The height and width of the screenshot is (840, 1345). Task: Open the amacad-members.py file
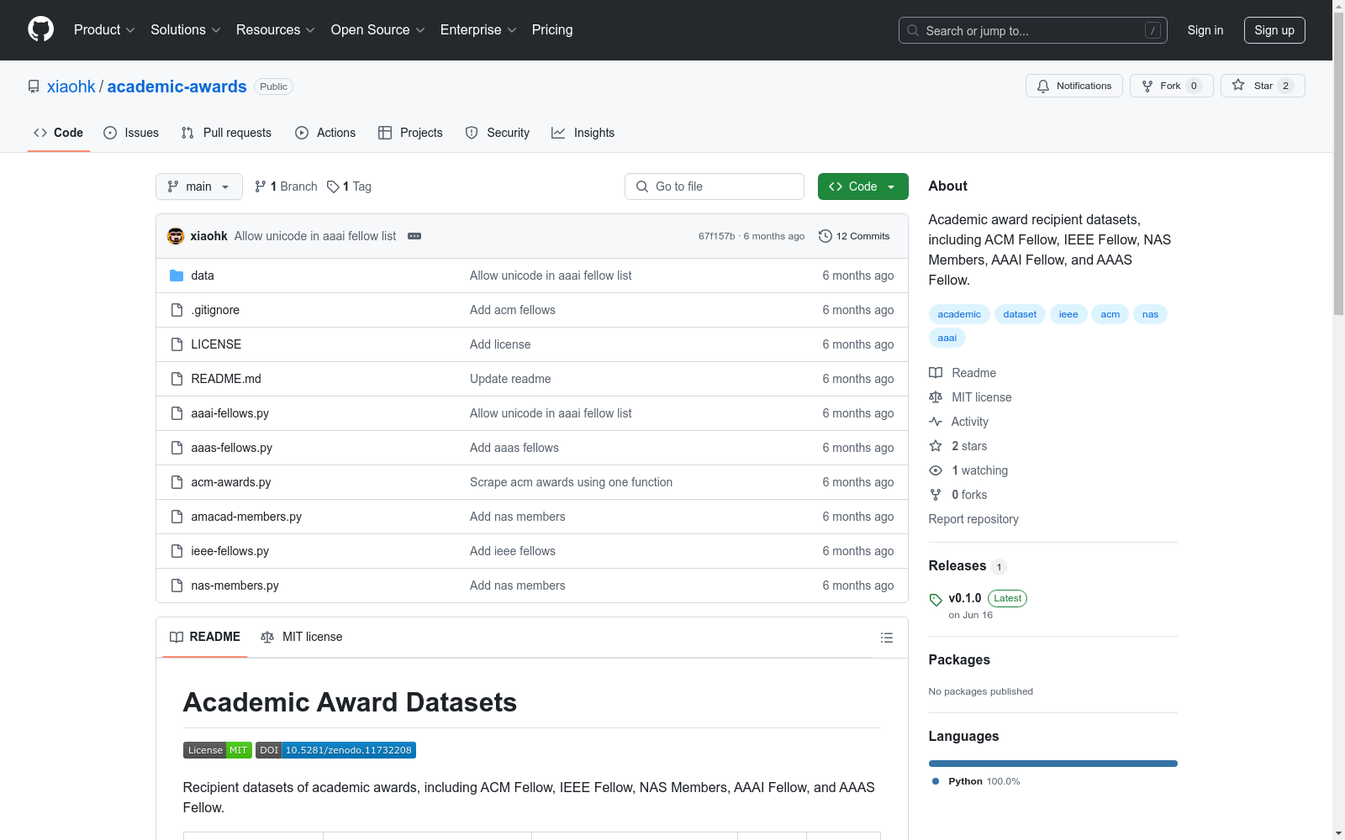pos(246,517)
